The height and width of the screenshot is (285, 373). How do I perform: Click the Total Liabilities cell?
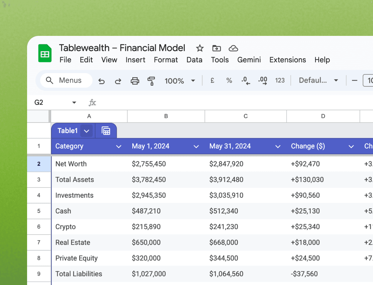[x=89, y=274]
